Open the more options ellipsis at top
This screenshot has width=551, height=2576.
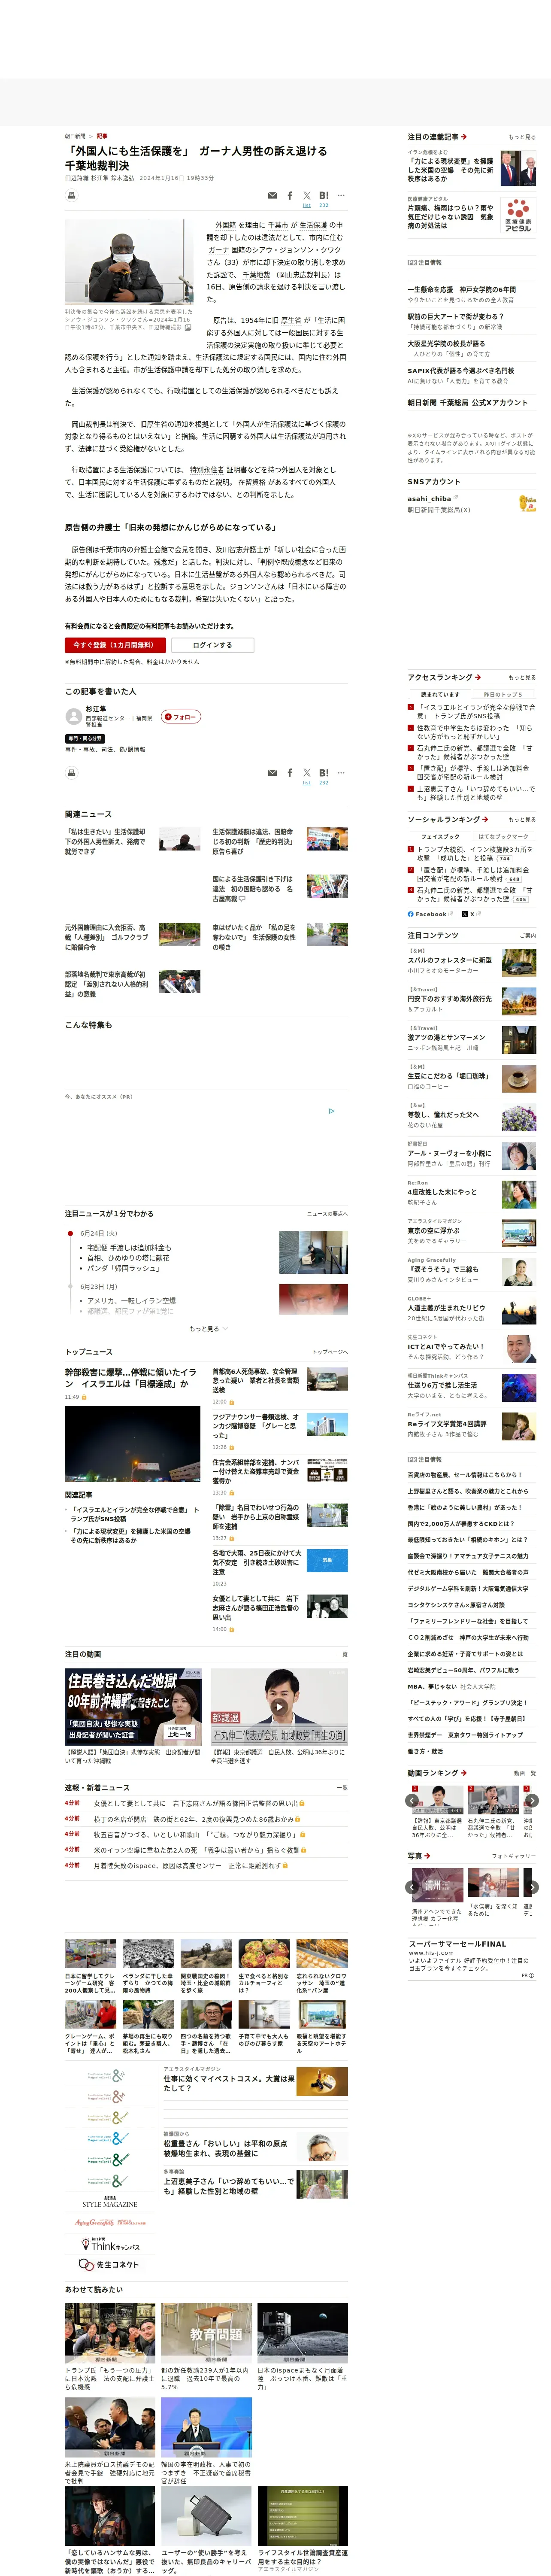[341, 196]
